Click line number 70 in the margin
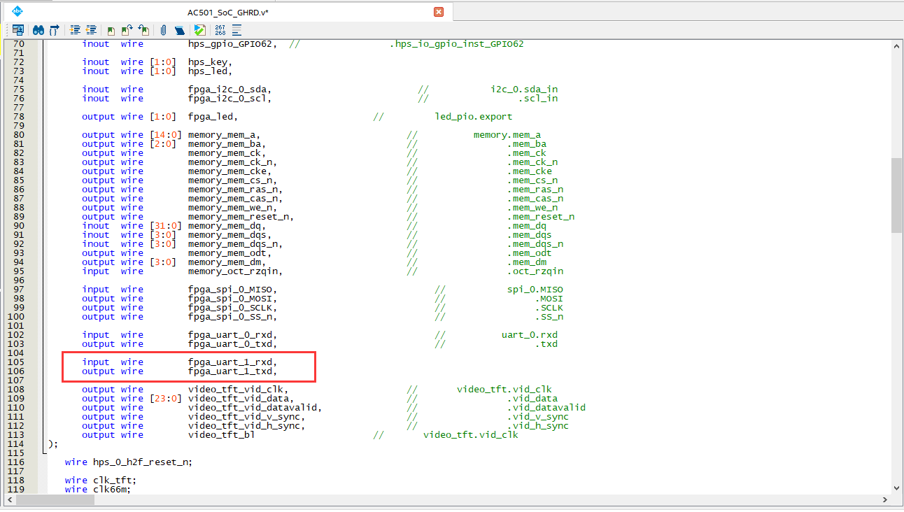 click(x=18, y=44)
